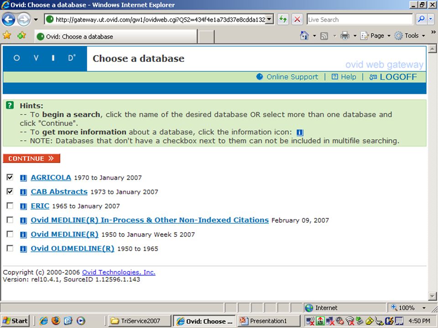Check the MEDLINE In-Process citations checkbox
438x328 pixels.
coord(10,220)
